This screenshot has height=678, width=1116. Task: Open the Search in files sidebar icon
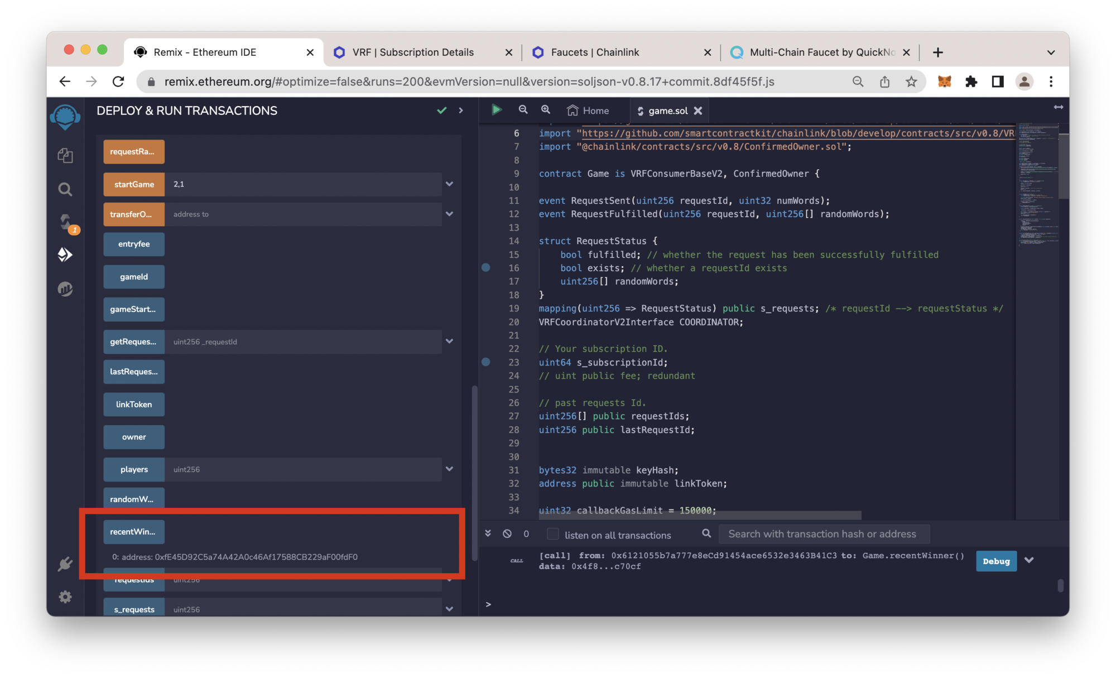pyautogui.click(x=65, y=190)
